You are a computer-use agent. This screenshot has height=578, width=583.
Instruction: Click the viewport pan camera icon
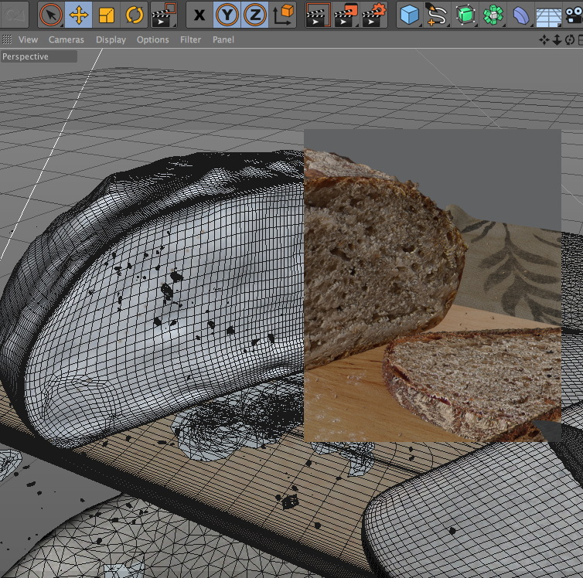[x=544, y=39]
